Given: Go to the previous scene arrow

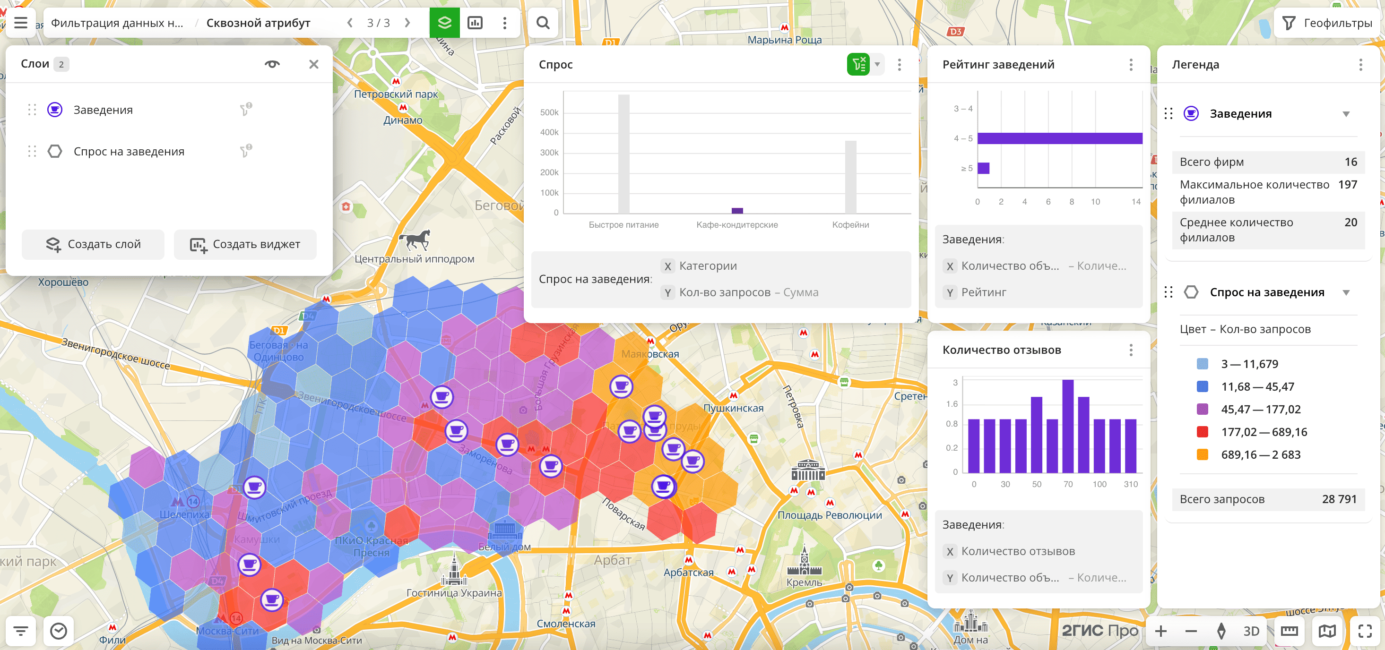Looking at the screenshot, I should click(350, 23).
